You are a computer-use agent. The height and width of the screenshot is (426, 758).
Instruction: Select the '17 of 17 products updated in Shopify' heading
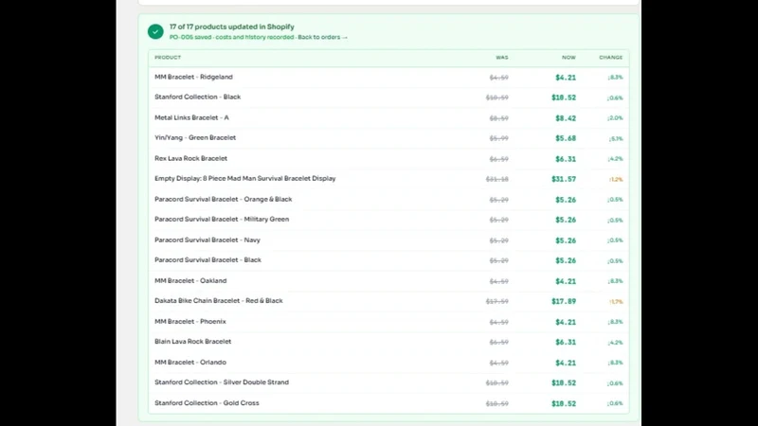tap(231, 27)
